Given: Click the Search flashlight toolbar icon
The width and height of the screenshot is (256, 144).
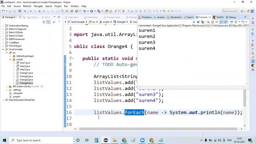Looking at the screenshot, I should (x=116, y=11).
